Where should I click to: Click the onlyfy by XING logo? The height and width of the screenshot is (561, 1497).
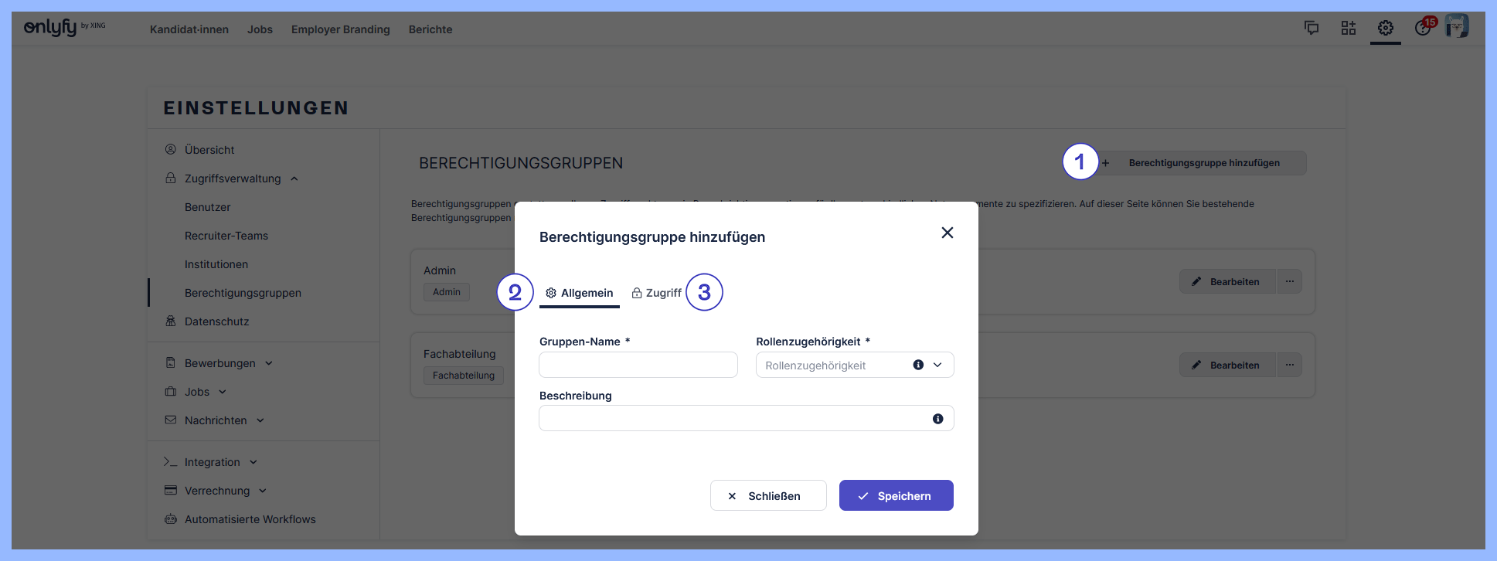pos(65,28)
